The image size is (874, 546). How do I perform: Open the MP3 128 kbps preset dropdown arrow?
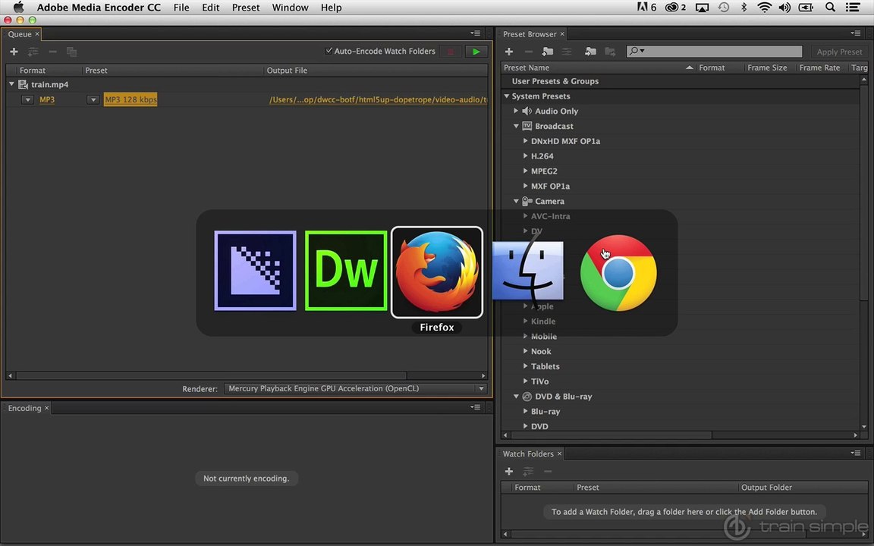pos(93,100)
